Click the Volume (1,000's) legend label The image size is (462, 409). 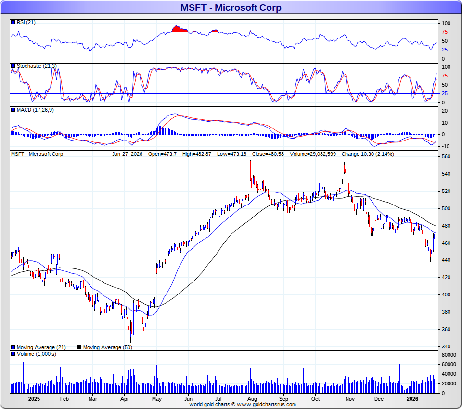(x=36, y=354)
